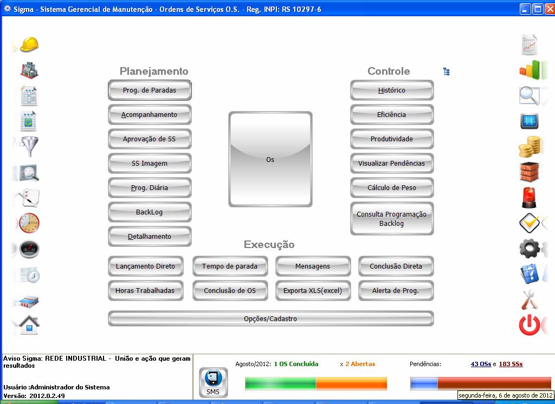Click the colored bar chart icon

click(530, 70)
